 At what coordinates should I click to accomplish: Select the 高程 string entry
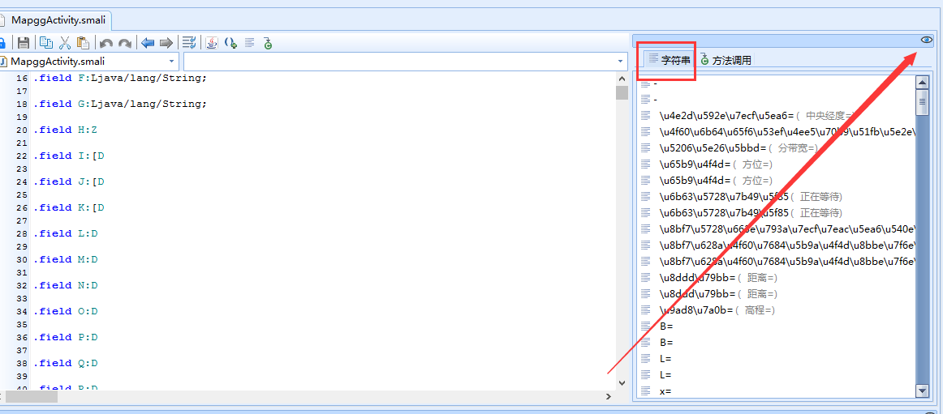pos(714,310)
